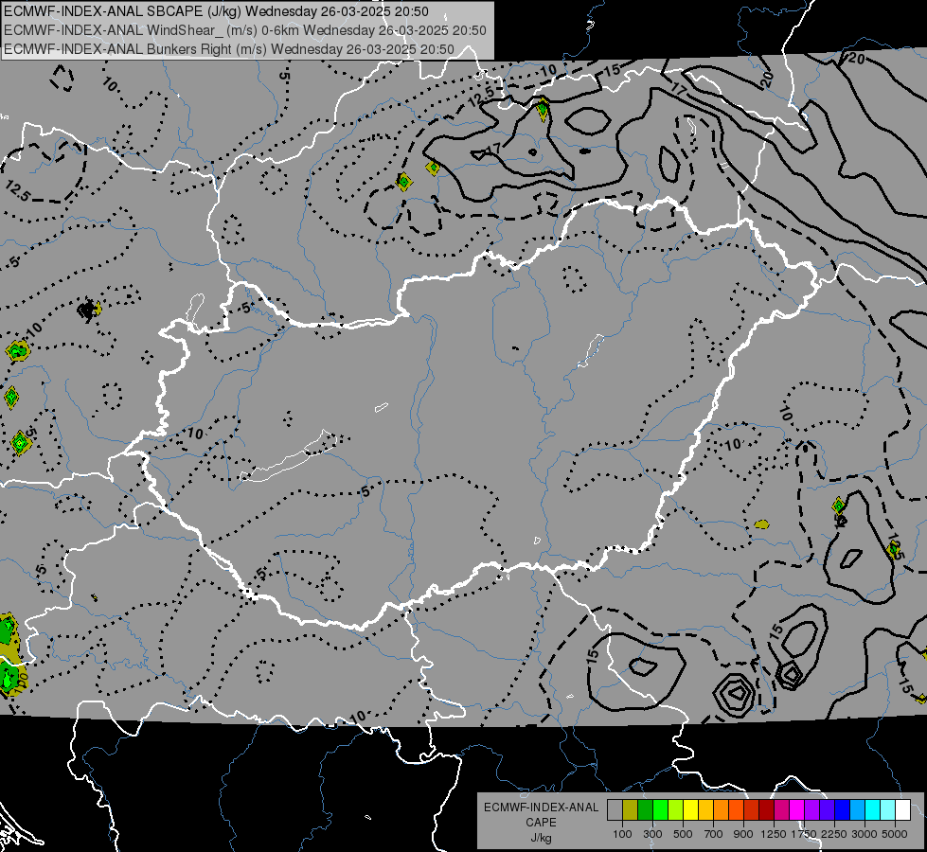Click the SBCAPE title line
This screenshot has height=852, width=927.
tap(217, 11)
